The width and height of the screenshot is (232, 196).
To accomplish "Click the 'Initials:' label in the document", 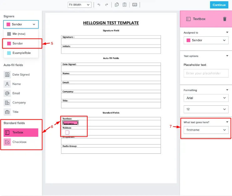I will (x=66, y=46).
